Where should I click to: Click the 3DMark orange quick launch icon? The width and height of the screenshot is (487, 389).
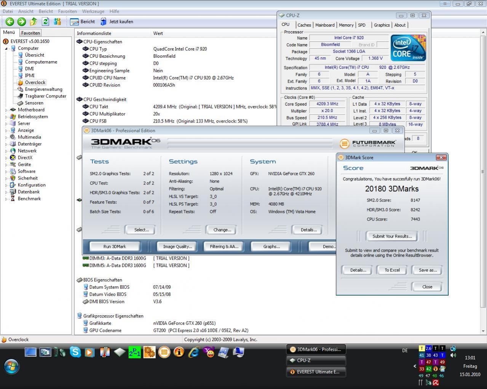click(x=164, y=352)
